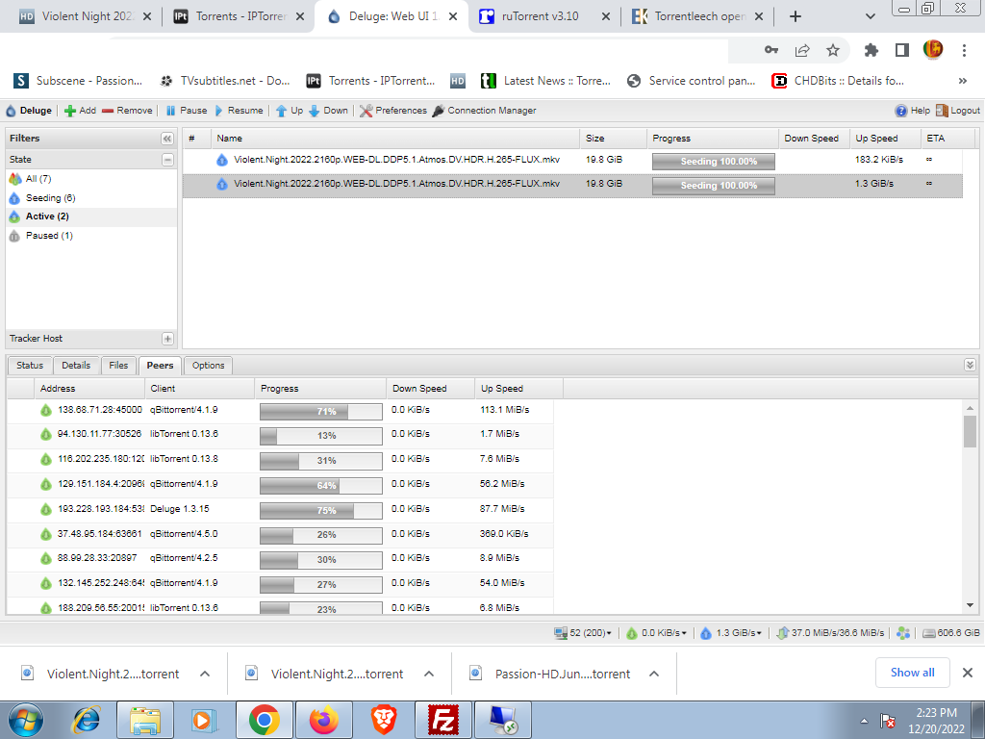This screenshot has height=739, width=985.
Task: Open the download speed limit dropdown
Action: click(656, 633)
